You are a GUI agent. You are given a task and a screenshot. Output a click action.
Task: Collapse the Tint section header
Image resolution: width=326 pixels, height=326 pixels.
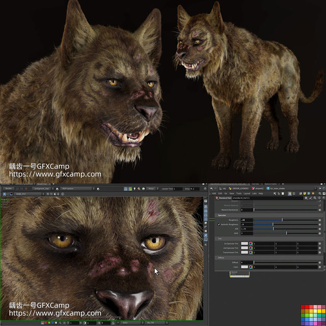click(269, 239)
